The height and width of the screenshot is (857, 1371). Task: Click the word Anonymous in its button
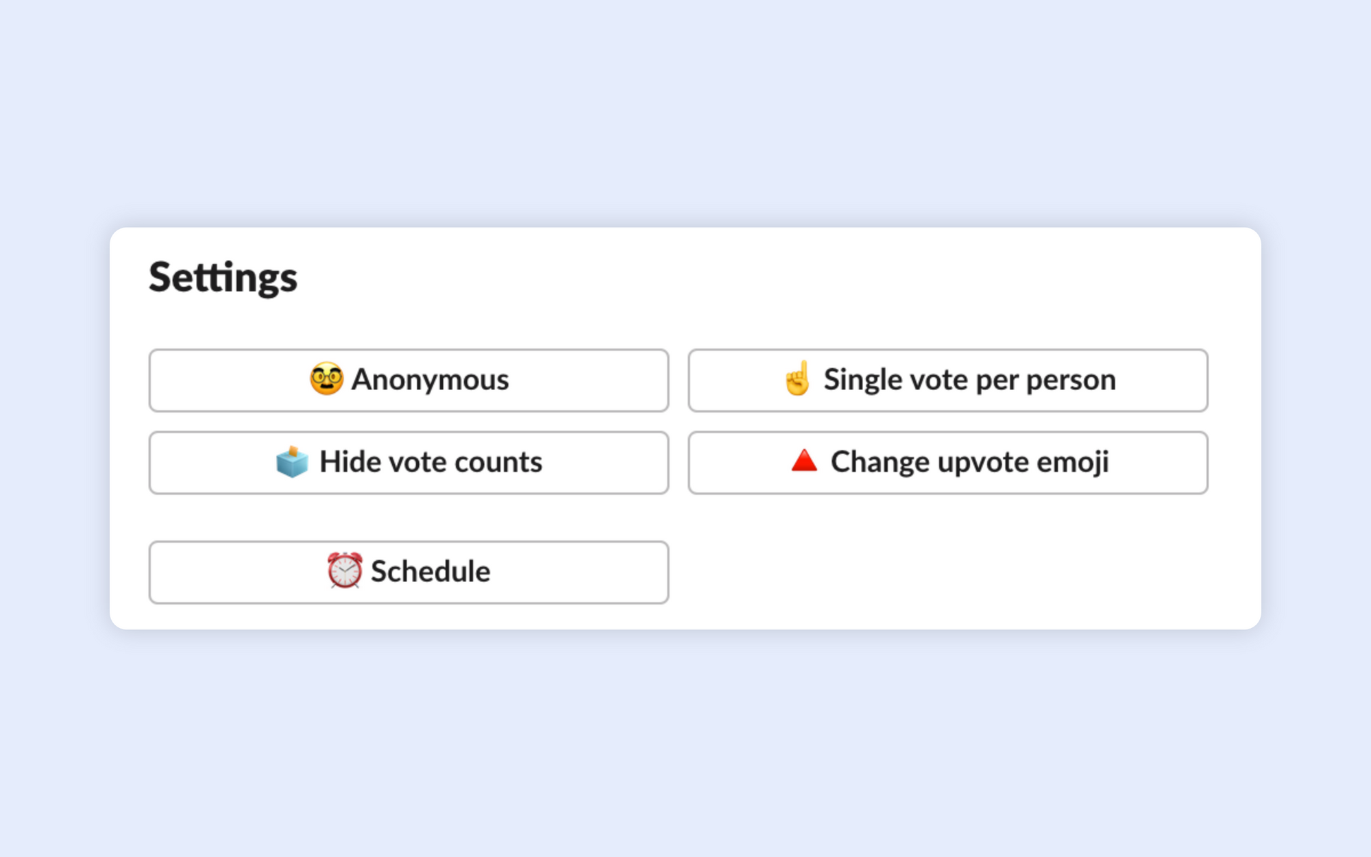click(430, 380)
